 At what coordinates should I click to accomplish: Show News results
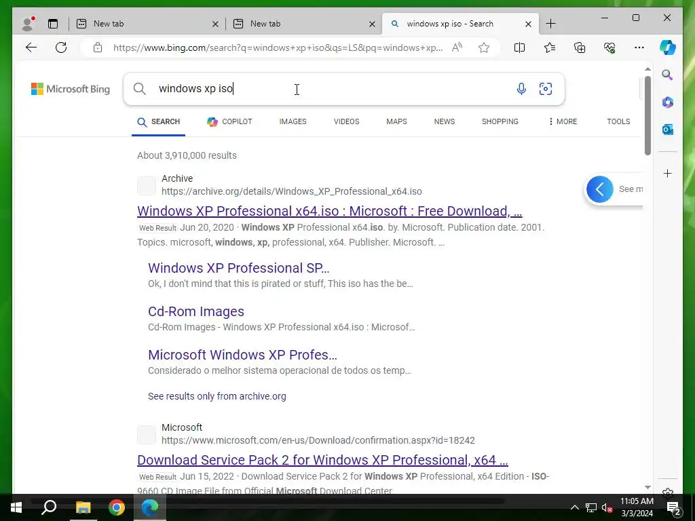[x=444, y=121]
